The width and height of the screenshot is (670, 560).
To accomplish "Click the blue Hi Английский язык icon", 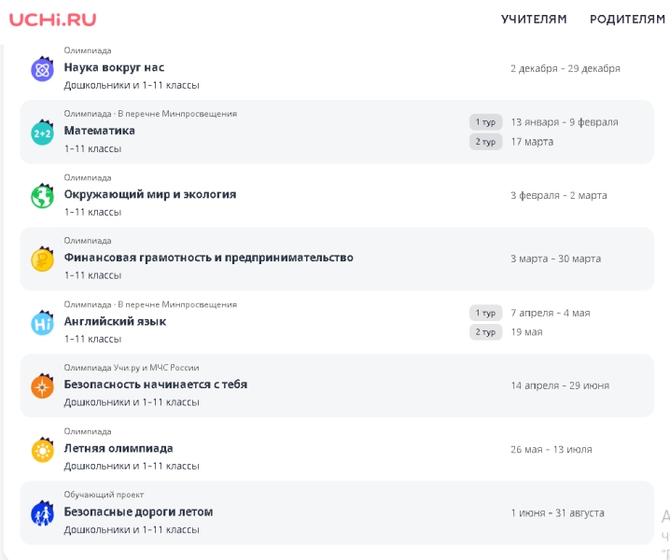I will (x=42, y=323).
